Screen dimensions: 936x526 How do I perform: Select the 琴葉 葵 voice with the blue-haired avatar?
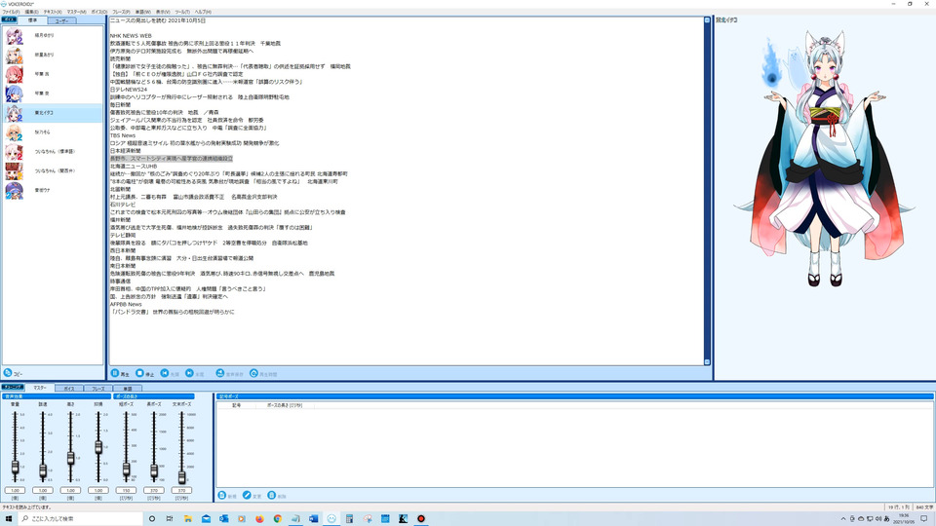[53, 94]
